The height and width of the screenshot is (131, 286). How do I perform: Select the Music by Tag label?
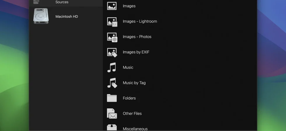click(x=134, y=83)
